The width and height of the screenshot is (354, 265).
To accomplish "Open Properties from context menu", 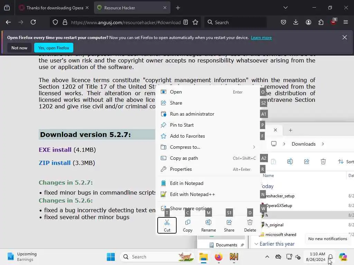I will point(208,169).
